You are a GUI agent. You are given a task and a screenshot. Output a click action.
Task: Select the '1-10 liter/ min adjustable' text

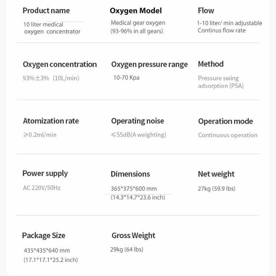[230, 23]
